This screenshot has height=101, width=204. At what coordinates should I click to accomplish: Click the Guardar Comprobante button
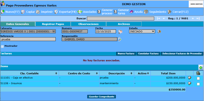(102, 97)
